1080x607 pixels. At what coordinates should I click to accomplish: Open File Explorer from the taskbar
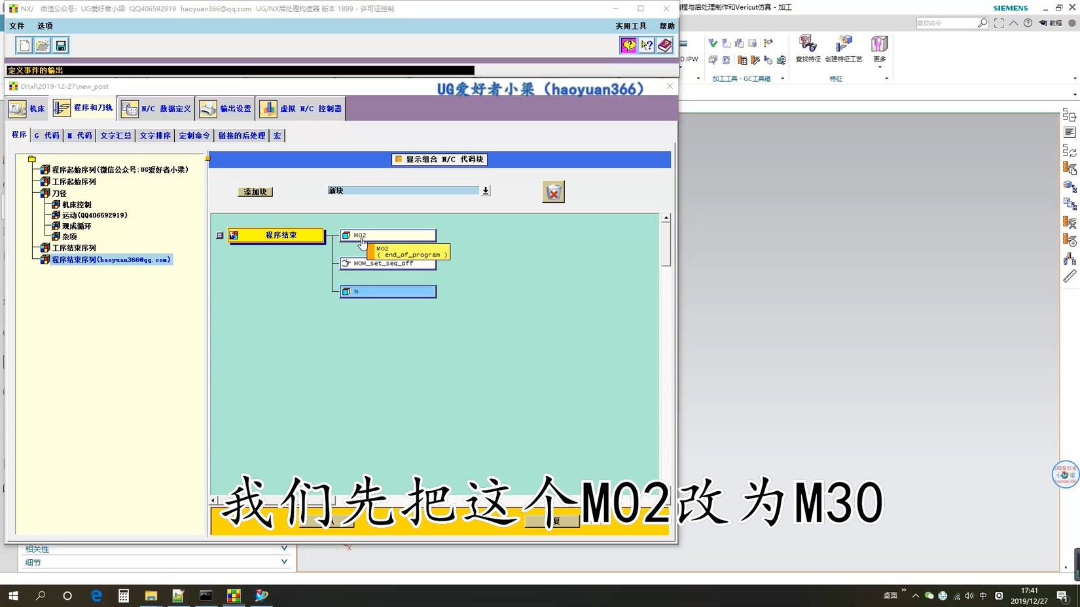[151, 595]
